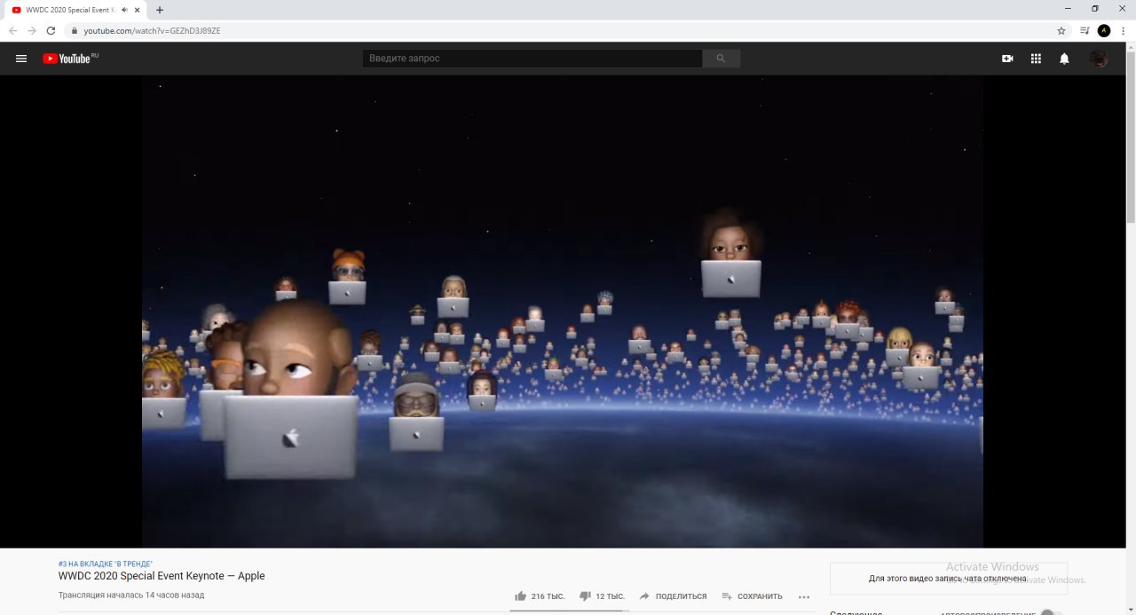This screenshot has height=615, width=1136.
Task: Toggle the autoplay switch
Action: (1051, 612)
